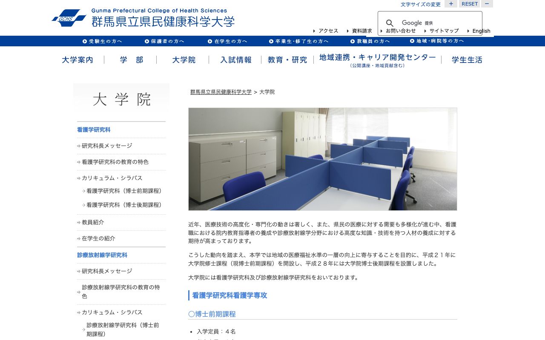Viewport: 545px width, 340px height.
Task: Reset font size using the RESET button
Action: [x=469, y=4]
